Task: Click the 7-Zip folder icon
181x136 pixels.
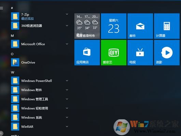Action: pyautogui.click(x=15, y=16)
